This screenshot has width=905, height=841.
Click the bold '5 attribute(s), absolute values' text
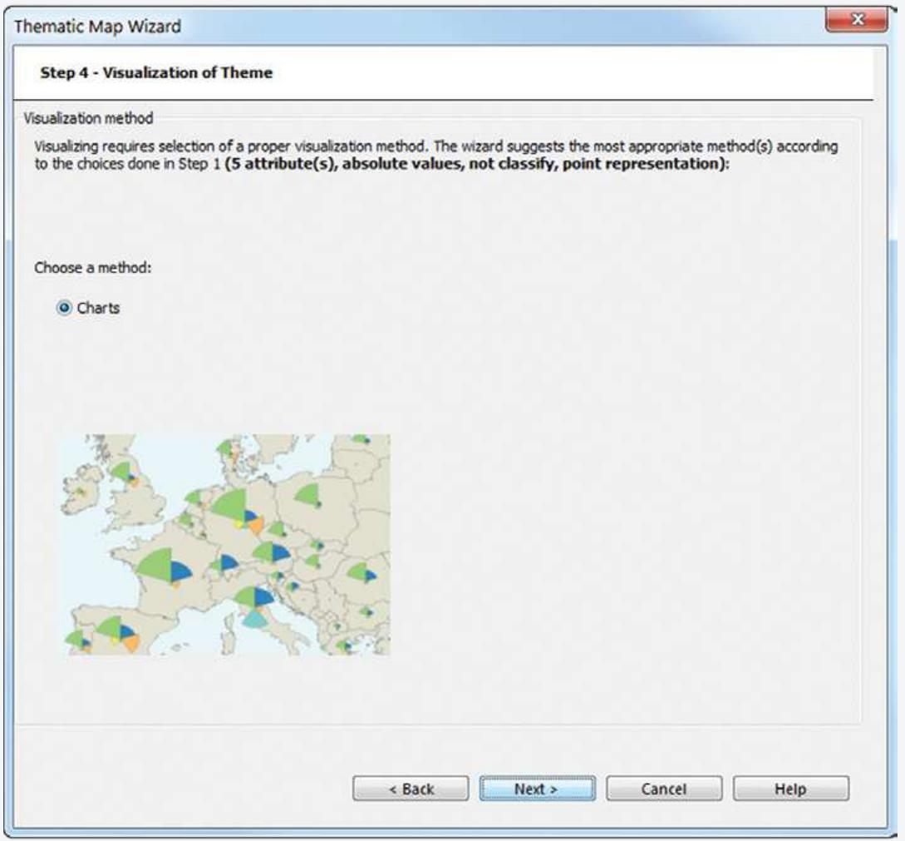click(x=345, y=164)
